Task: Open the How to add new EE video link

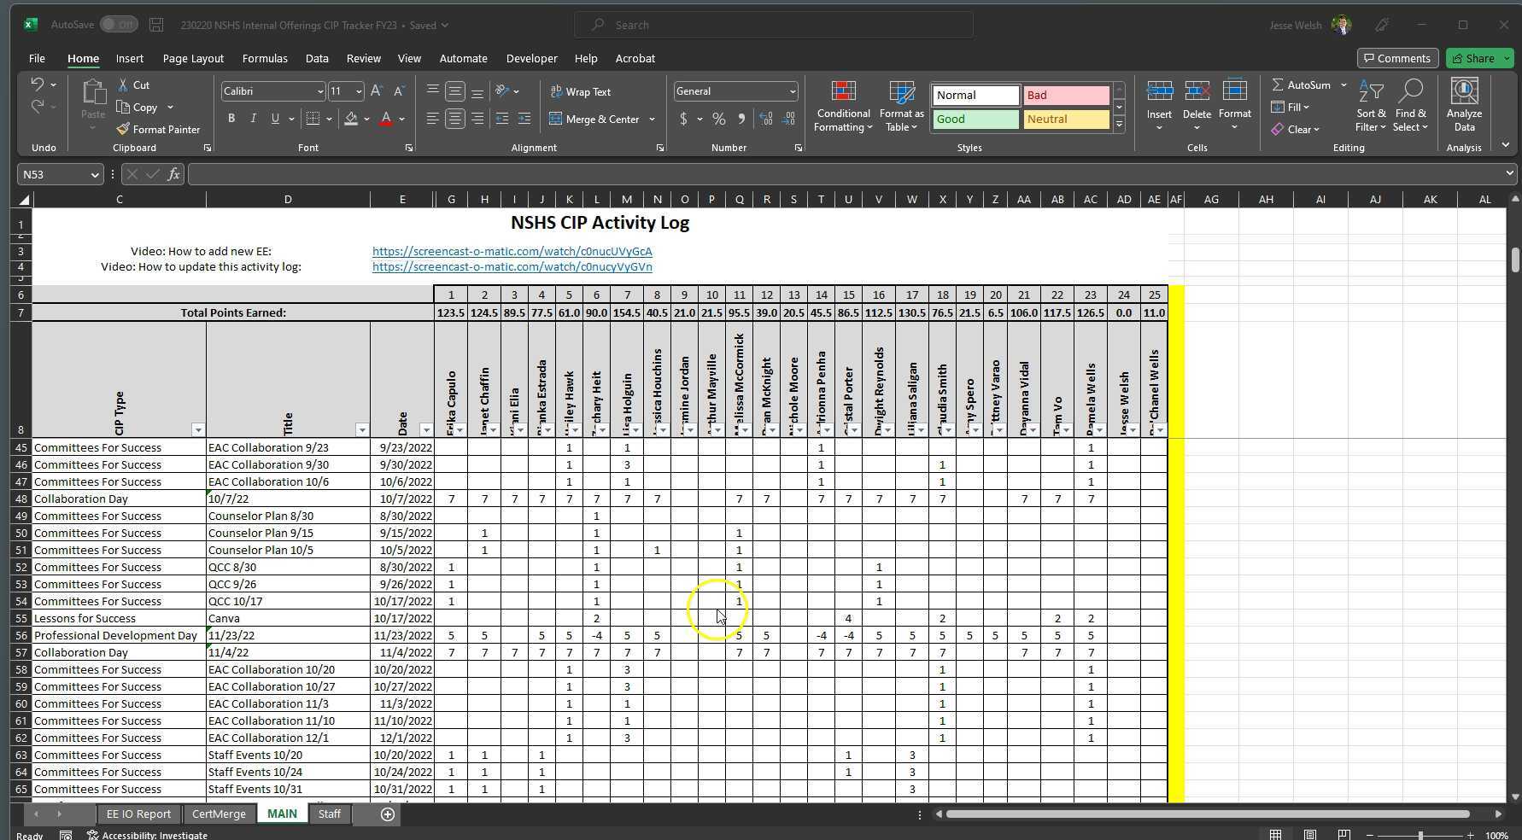Action: pyautogui.click(x=512, y=251)
